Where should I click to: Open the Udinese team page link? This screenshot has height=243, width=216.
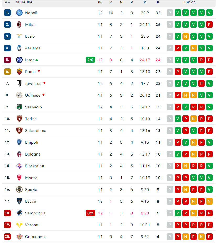click(33, 95)
